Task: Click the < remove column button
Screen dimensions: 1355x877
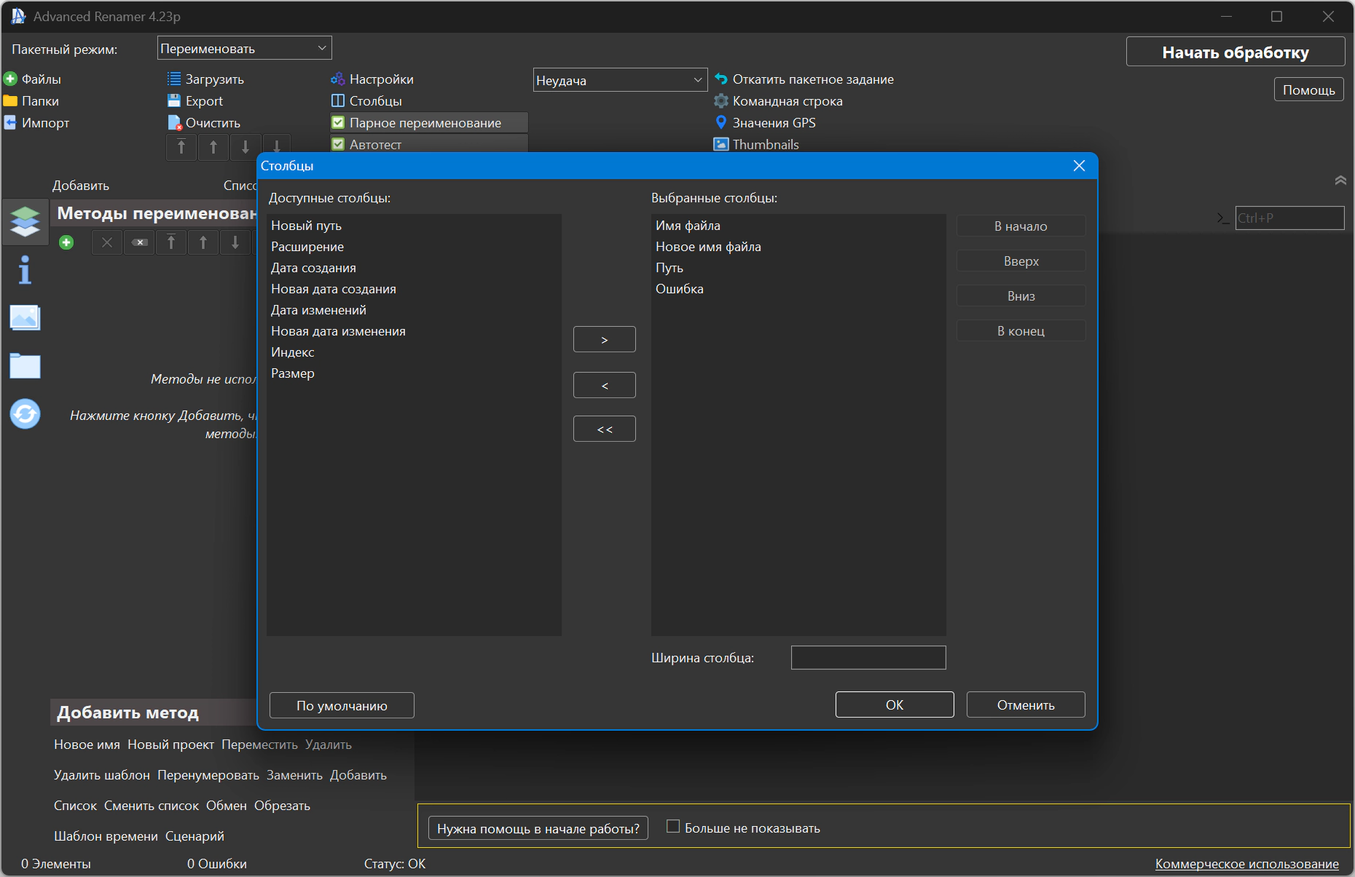Action: [605, 385]
